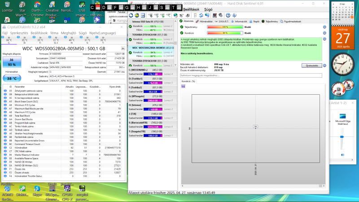Select the Creative Product desktop icon

tap(52, 9)
